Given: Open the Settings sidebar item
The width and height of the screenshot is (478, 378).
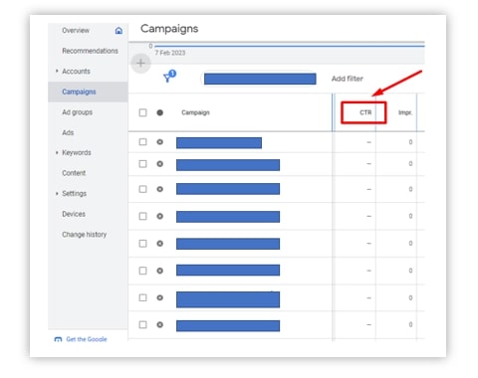Looking at the screenshot, I should 74,194.
